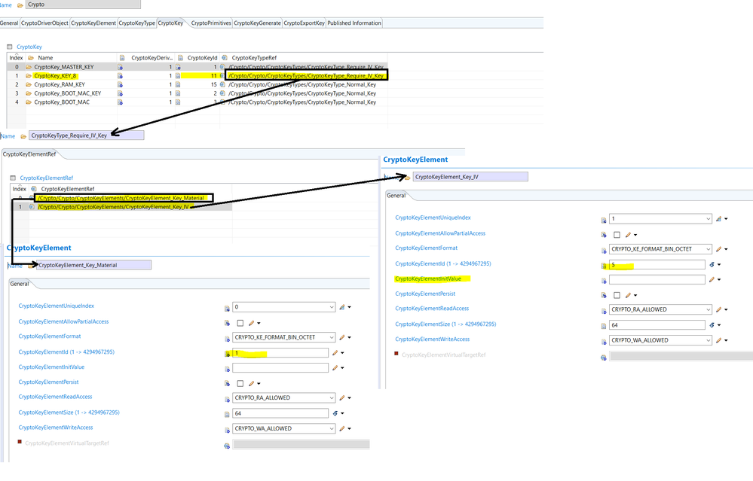Select the CryptoKey_RAM_KEY row

(197, 84)
